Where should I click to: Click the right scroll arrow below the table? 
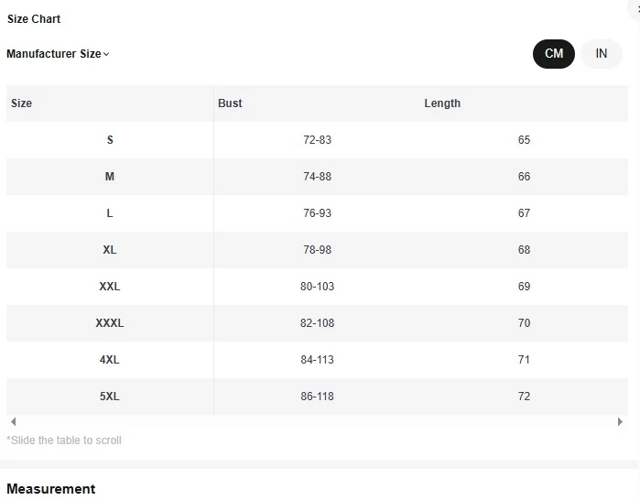(621, 422)
